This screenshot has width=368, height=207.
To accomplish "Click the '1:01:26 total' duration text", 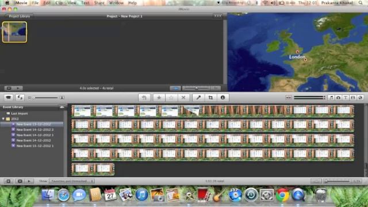I will 214,181.
